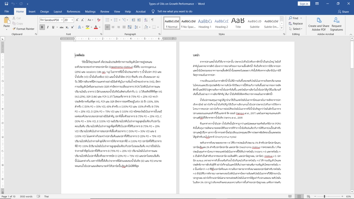The image size is (354, 199).
Task: Click the Thai Distributed alignment icon
Action: coord(129,27)
